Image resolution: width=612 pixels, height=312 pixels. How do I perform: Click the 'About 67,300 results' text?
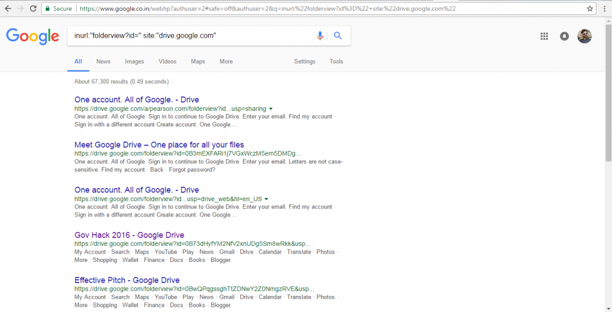pyautogui.click(x=121, y=82)
